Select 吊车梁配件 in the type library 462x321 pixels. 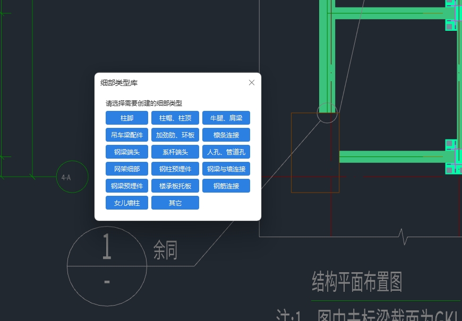click(127, 135)
